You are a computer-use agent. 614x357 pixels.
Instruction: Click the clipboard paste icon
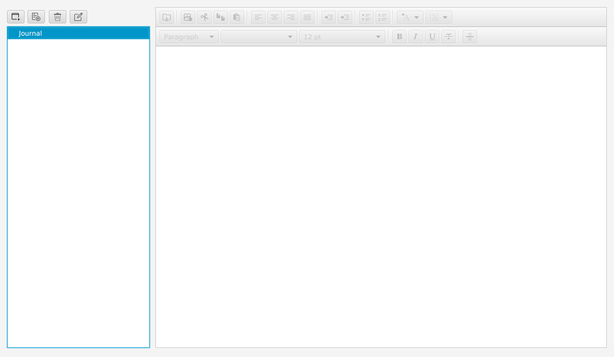(237, 17)
